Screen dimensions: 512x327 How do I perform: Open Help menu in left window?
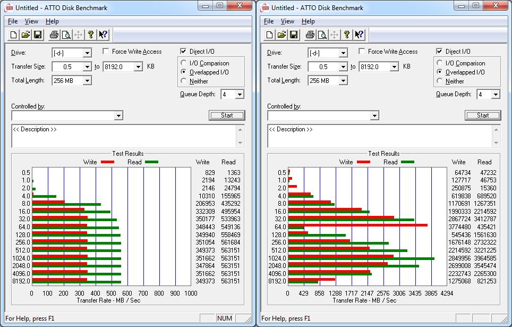tap(52, 21)
